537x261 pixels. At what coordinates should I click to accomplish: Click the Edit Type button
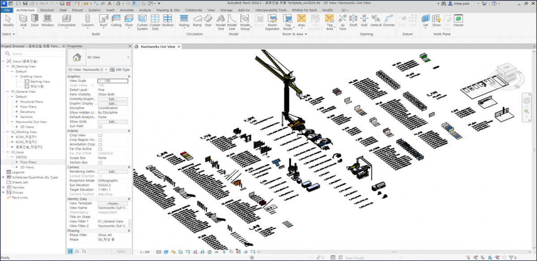[x=120, y=70]
